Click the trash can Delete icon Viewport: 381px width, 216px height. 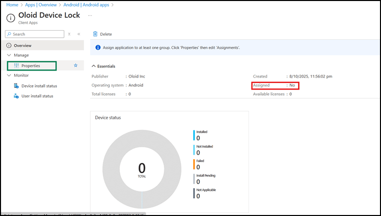(95, 34)
